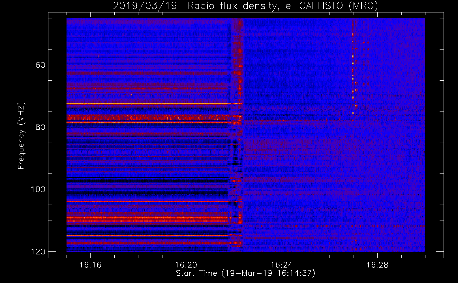This screenshot has height=283, width=458.
Task: Click the plot title '2019/03/19 Radio flux density'
Action: click(245, 6)
